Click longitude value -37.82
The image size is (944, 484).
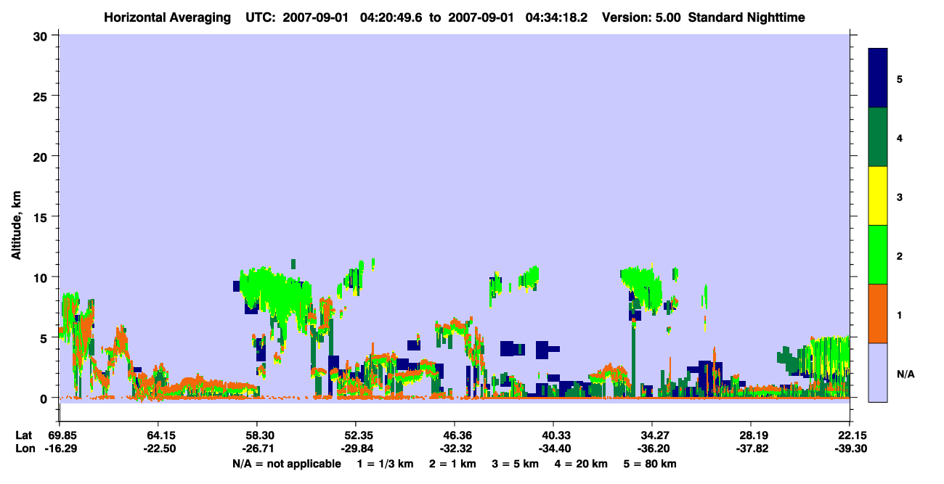click(751, 449)
